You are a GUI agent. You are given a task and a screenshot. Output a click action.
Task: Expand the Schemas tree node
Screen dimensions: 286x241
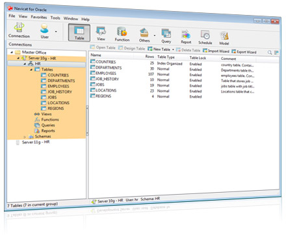pyautogui.click(x=25, y=137)
